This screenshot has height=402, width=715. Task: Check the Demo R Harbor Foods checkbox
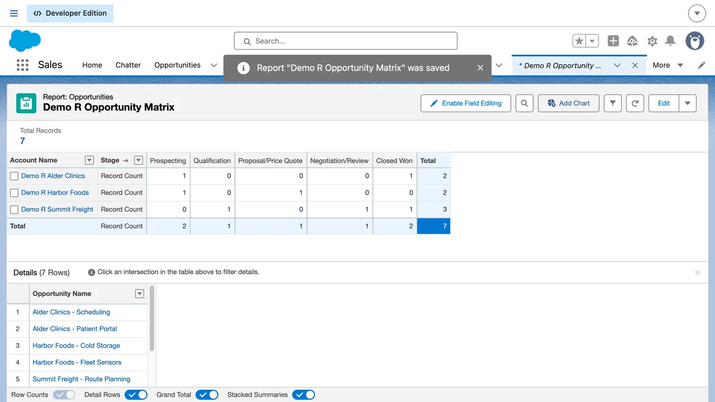[x=14, y=193]
